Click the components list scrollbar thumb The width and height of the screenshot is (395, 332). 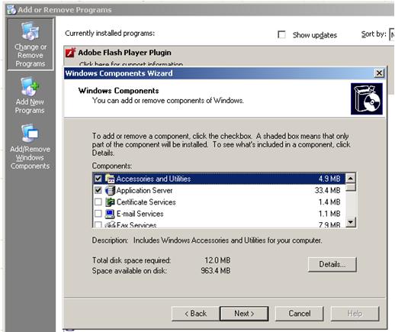coord(351,187)
